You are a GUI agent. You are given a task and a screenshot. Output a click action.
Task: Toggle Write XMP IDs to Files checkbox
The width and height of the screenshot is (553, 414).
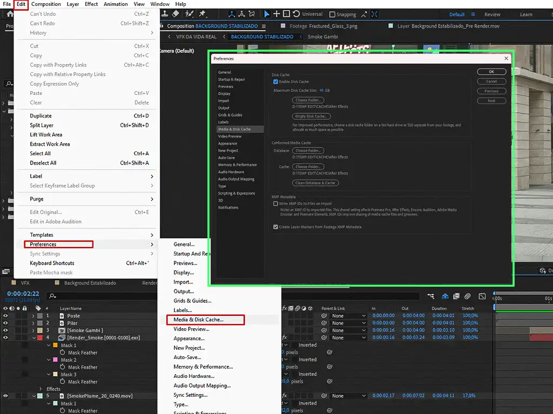275,203
